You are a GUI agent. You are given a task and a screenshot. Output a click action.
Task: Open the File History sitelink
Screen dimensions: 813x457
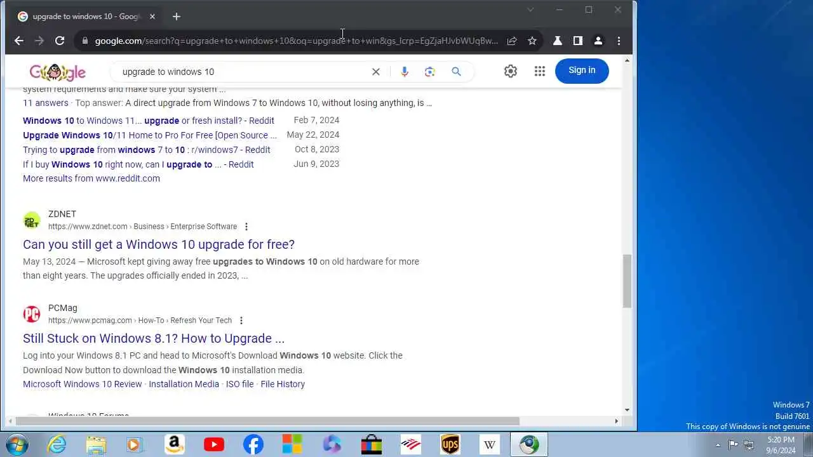coord(283,384)
